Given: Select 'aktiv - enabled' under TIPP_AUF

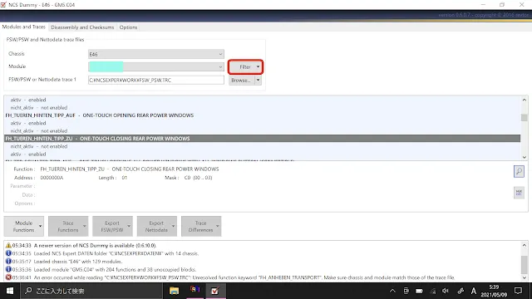Looking at the screenshot, I should click(263, 123).
